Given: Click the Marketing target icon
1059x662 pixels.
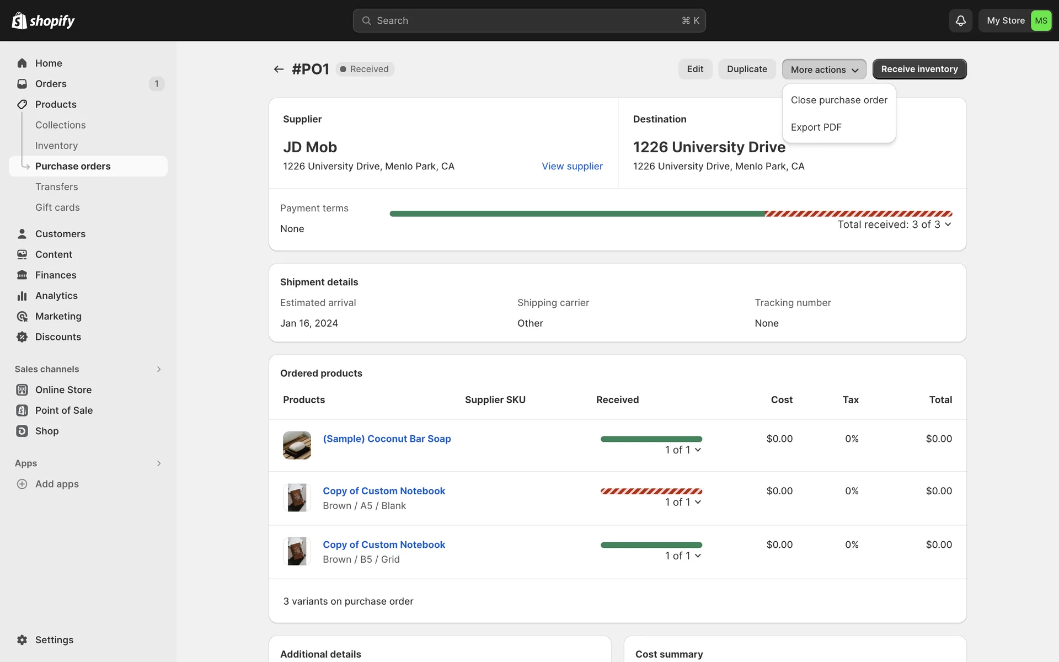Looking at the screenshot, I should pyautogui.click(x=22, y=316).
